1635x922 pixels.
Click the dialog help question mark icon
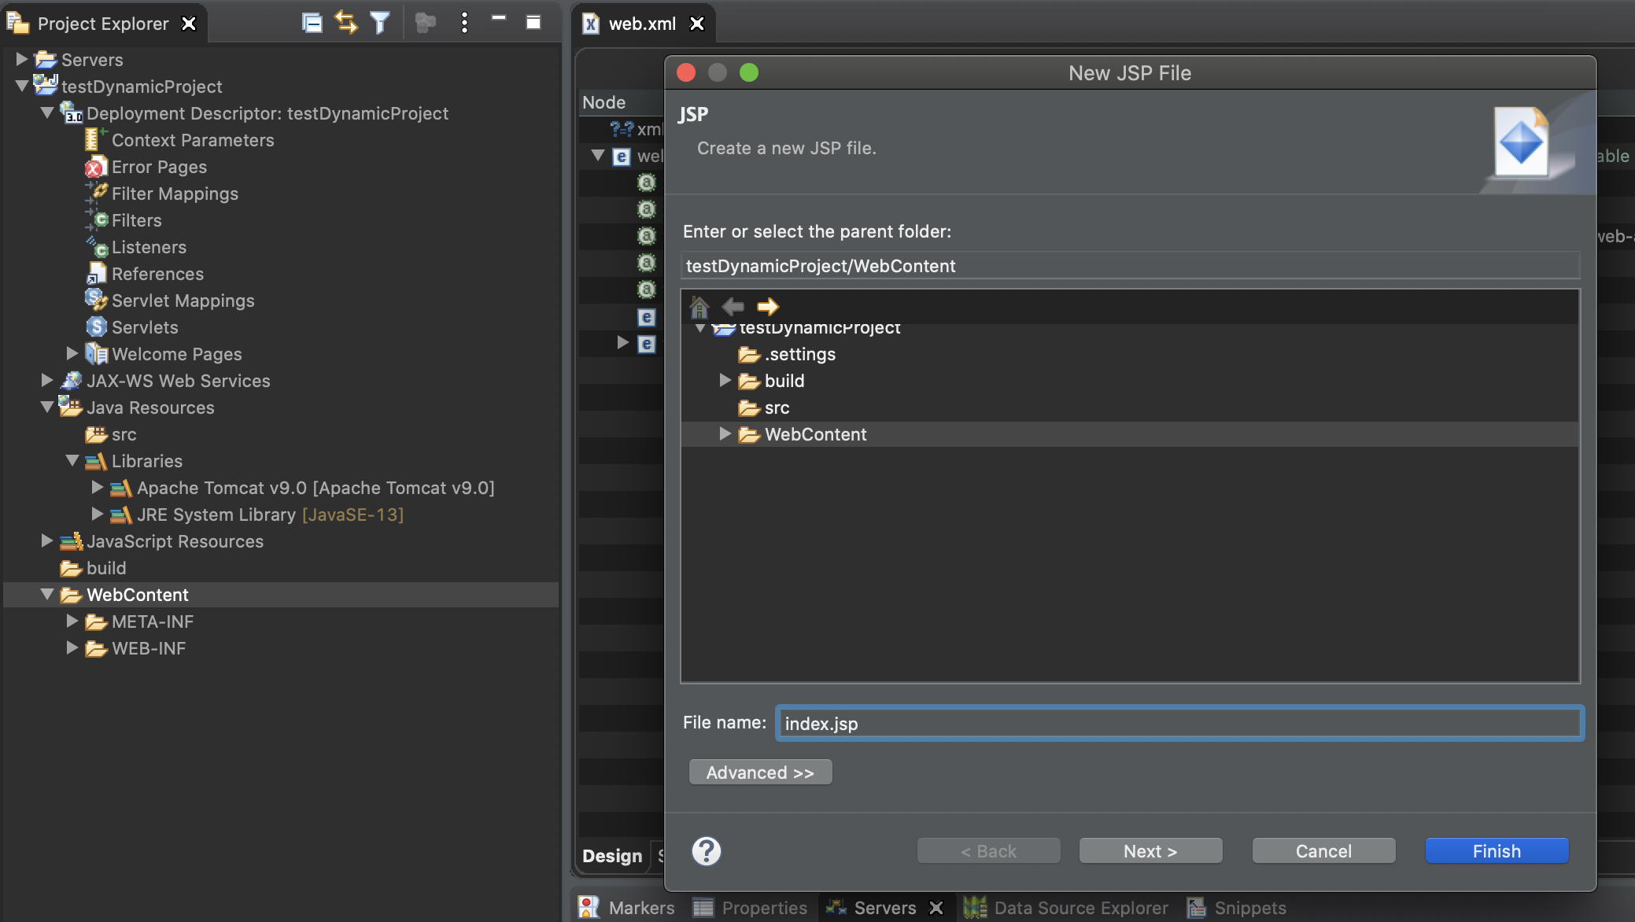[706, 851]
